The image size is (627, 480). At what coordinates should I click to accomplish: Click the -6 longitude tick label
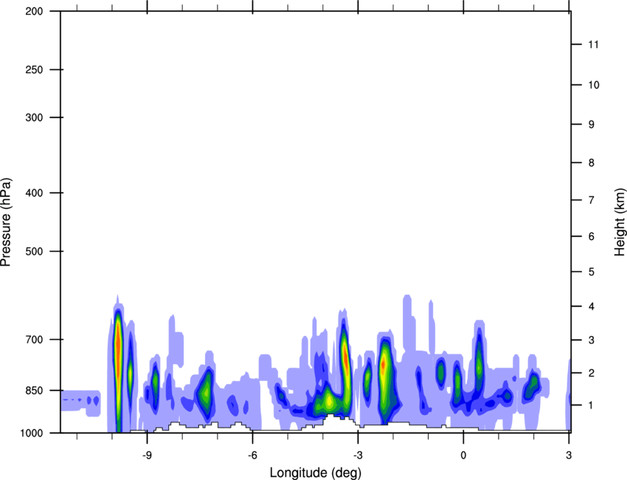click(x=252, y=455)
